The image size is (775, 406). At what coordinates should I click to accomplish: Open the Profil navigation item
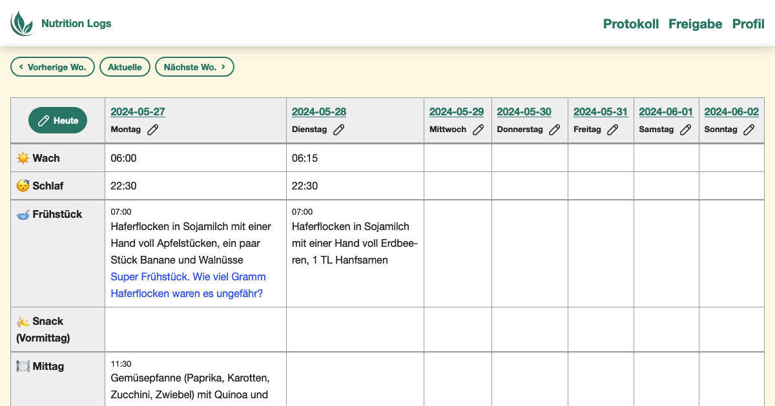748,24
